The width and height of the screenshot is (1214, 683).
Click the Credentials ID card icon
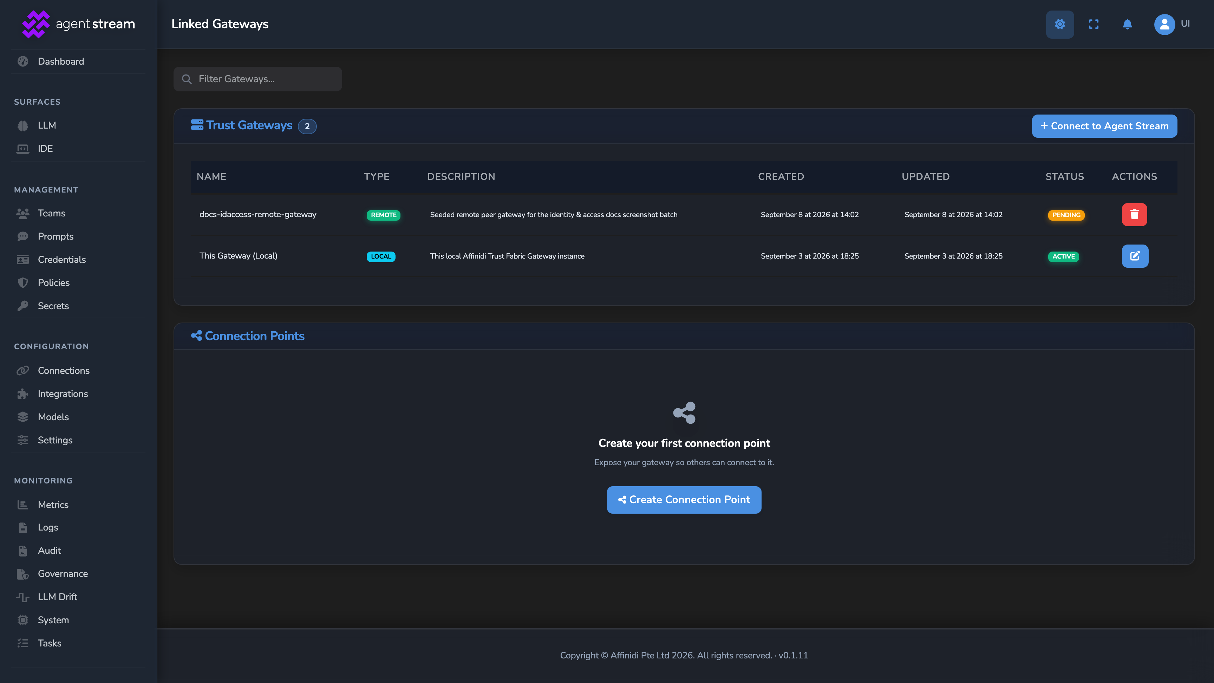pyautogui.click(x=22, y=259)
